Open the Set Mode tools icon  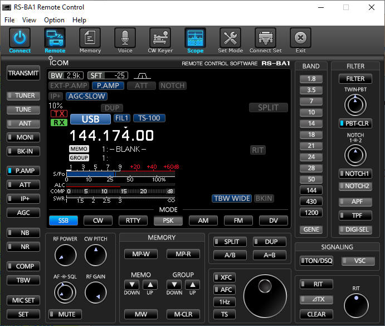click(x=230, y=37)
